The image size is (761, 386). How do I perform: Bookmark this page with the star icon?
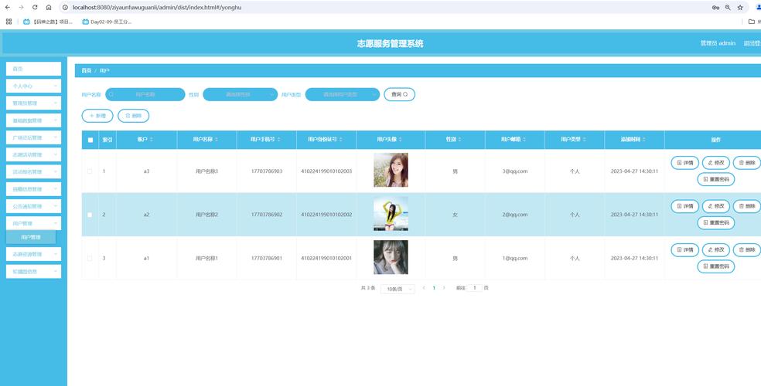point(740,7)
